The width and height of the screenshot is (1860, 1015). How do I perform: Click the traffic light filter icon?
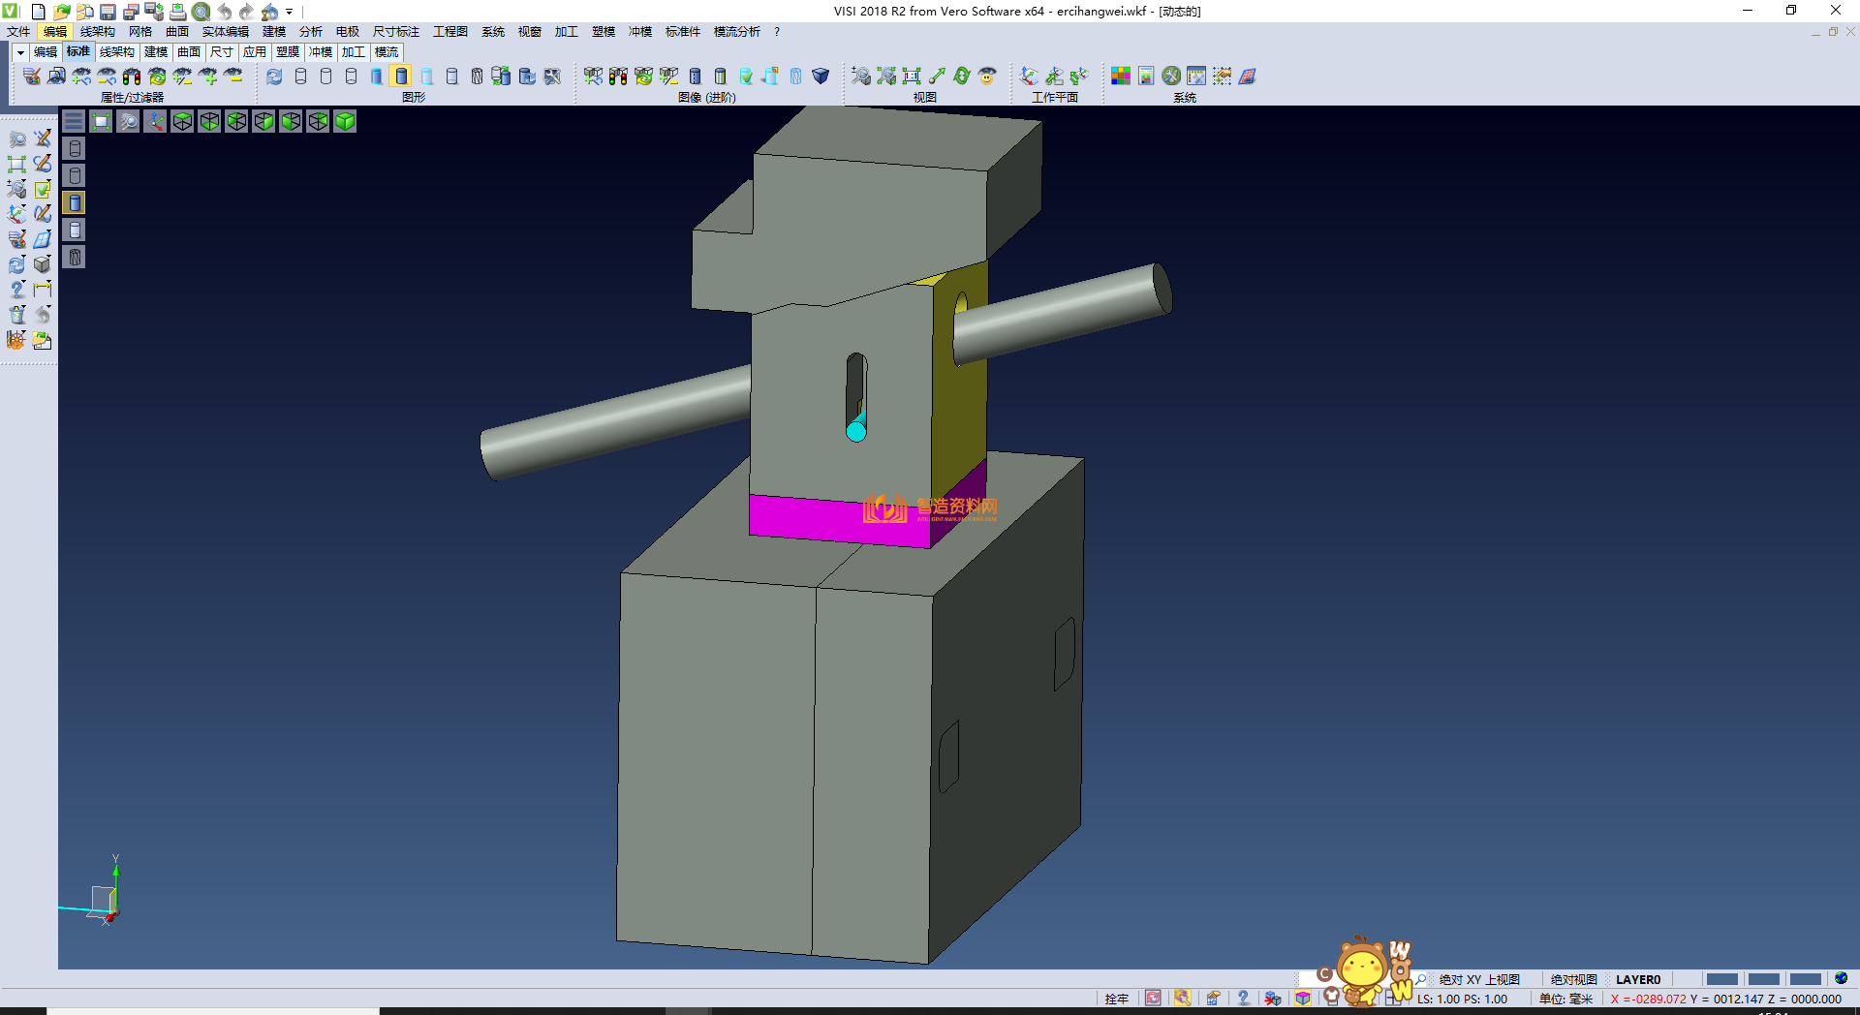tap(132, 76)
